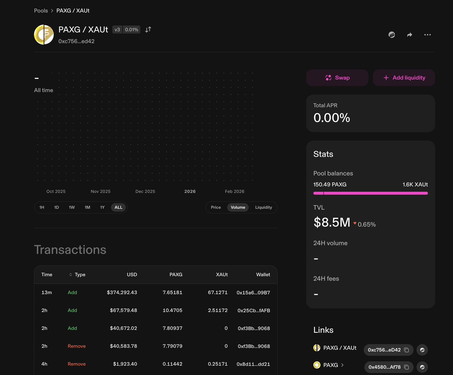Sort transactions using the Type sort arrows

[x=71, y=275]
